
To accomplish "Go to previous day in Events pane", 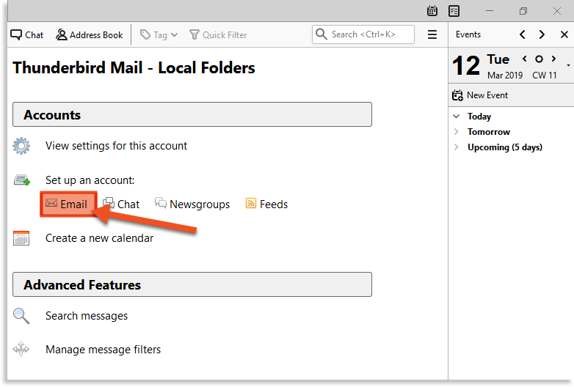I will pos(523,34).
